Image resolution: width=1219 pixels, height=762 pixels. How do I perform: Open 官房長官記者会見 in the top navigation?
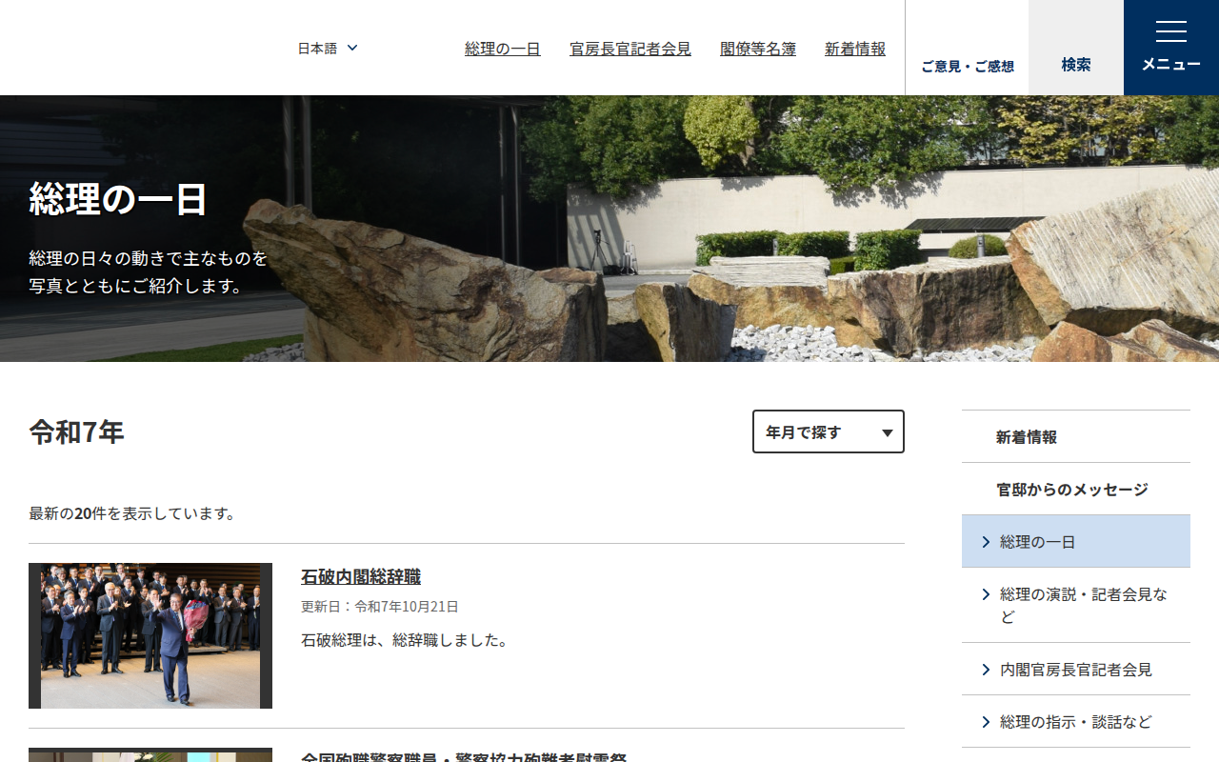coord(630,49)
